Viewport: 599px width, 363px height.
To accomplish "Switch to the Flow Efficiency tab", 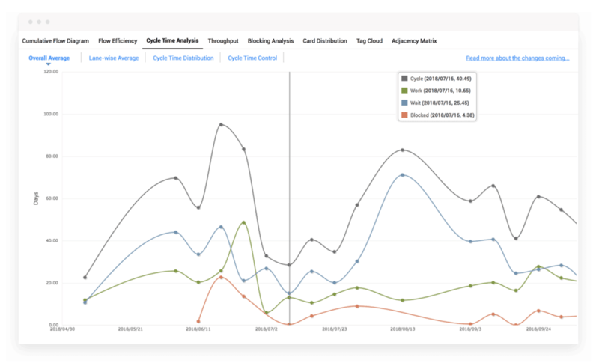I will coord(118,41).
